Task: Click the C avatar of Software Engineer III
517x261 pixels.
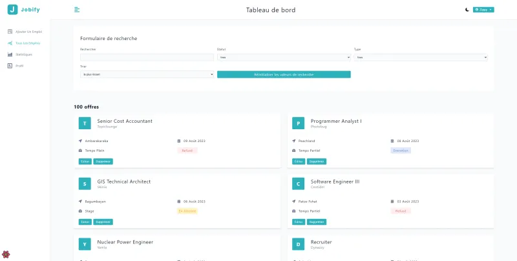Action: (x=298, y=183)
